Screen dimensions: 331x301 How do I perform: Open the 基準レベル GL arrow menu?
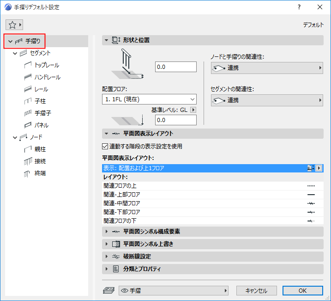coord(193,110)
